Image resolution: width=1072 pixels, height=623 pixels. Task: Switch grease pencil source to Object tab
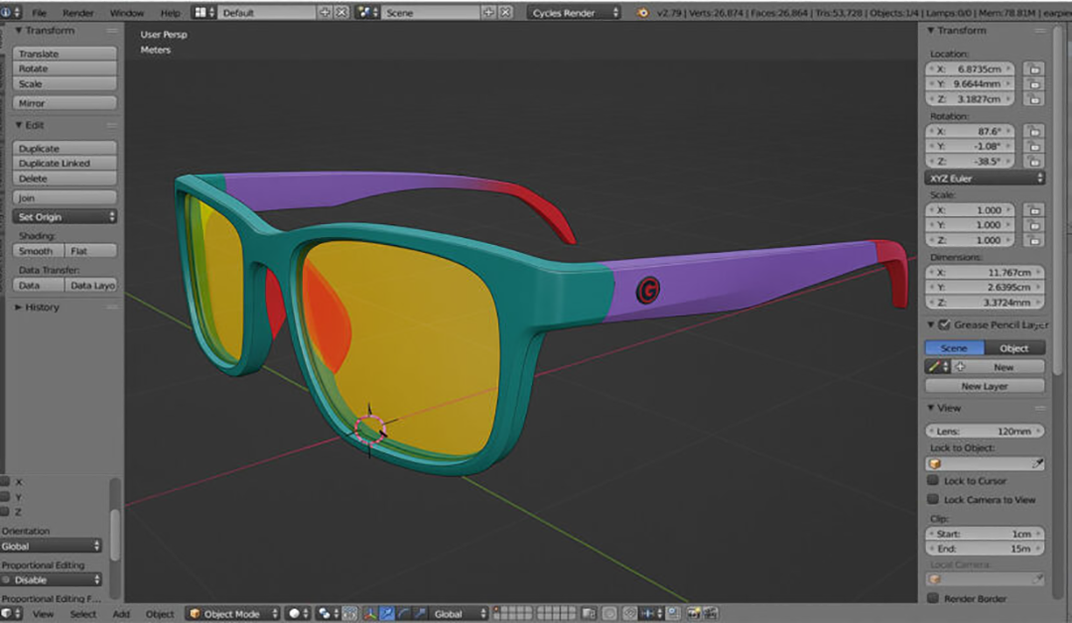(x=1013, y=348)
